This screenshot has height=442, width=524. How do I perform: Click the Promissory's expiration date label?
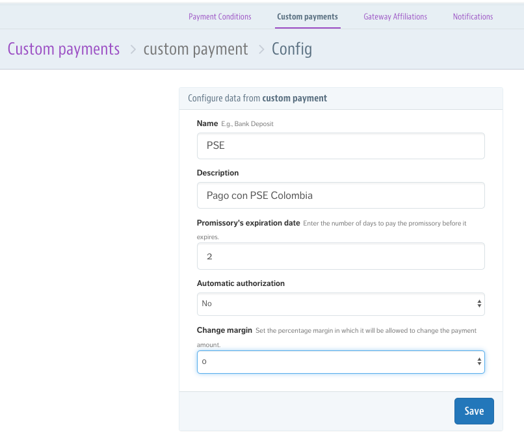248,223
